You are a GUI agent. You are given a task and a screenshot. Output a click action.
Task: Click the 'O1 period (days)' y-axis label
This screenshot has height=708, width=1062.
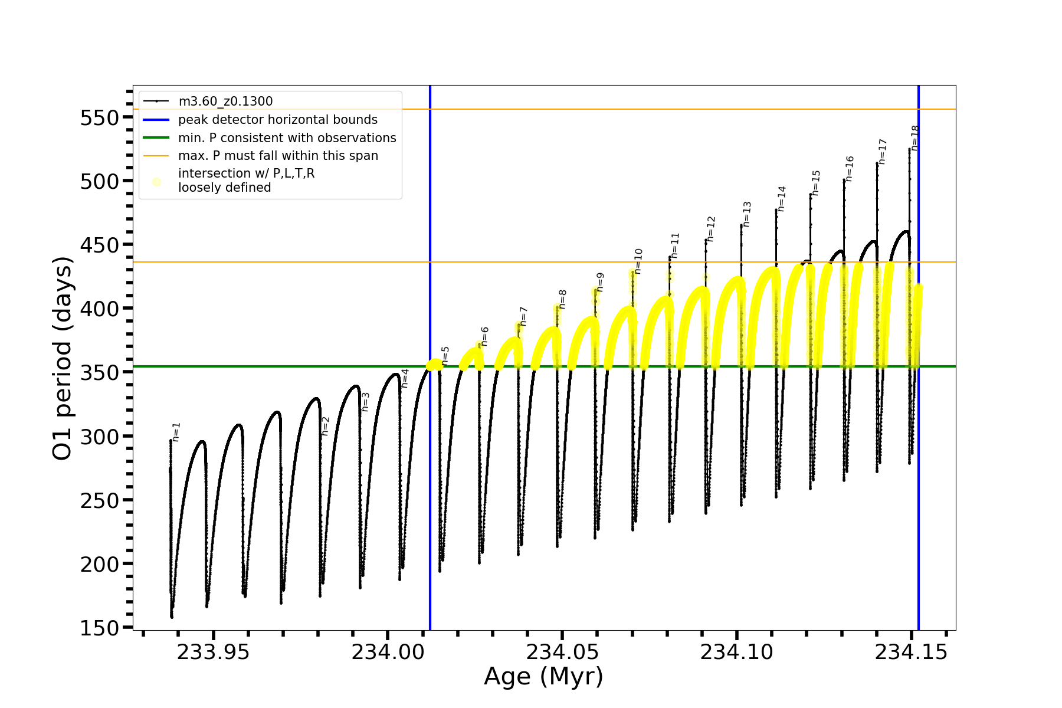[x=63, y=358]
